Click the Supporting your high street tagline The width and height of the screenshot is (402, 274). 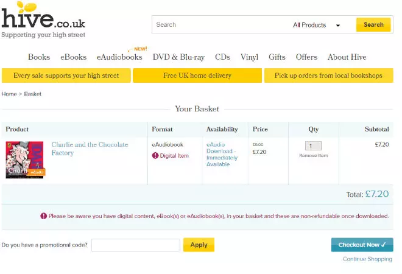coord(43,35)
